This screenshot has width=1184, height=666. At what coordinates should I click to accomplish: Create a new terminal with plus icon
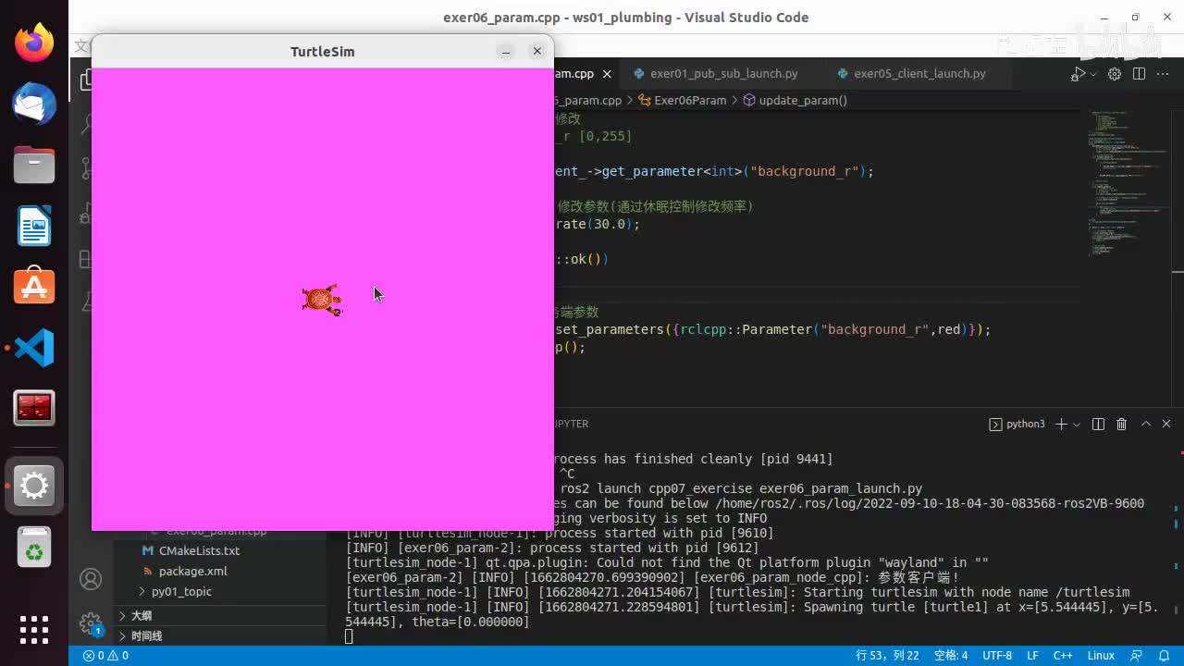coord(1062,424)
